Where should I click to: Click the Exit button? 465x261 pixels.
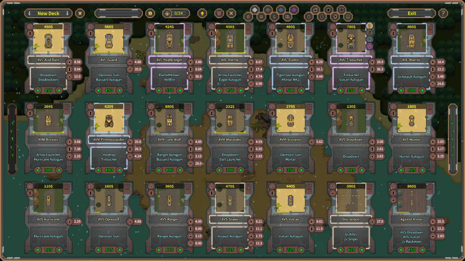[x=411, y=13]
